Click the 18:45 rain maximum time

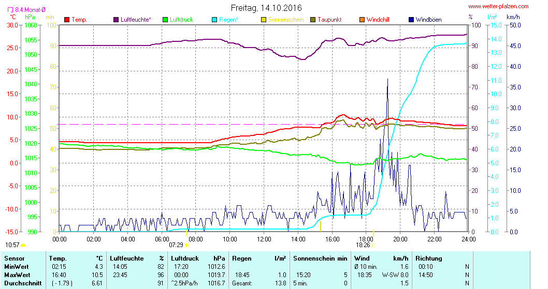click(x=242, y=275)
